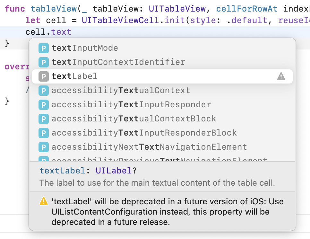Click the 'let' keyword in second line

pyautogui.click(x=33, y=20)
